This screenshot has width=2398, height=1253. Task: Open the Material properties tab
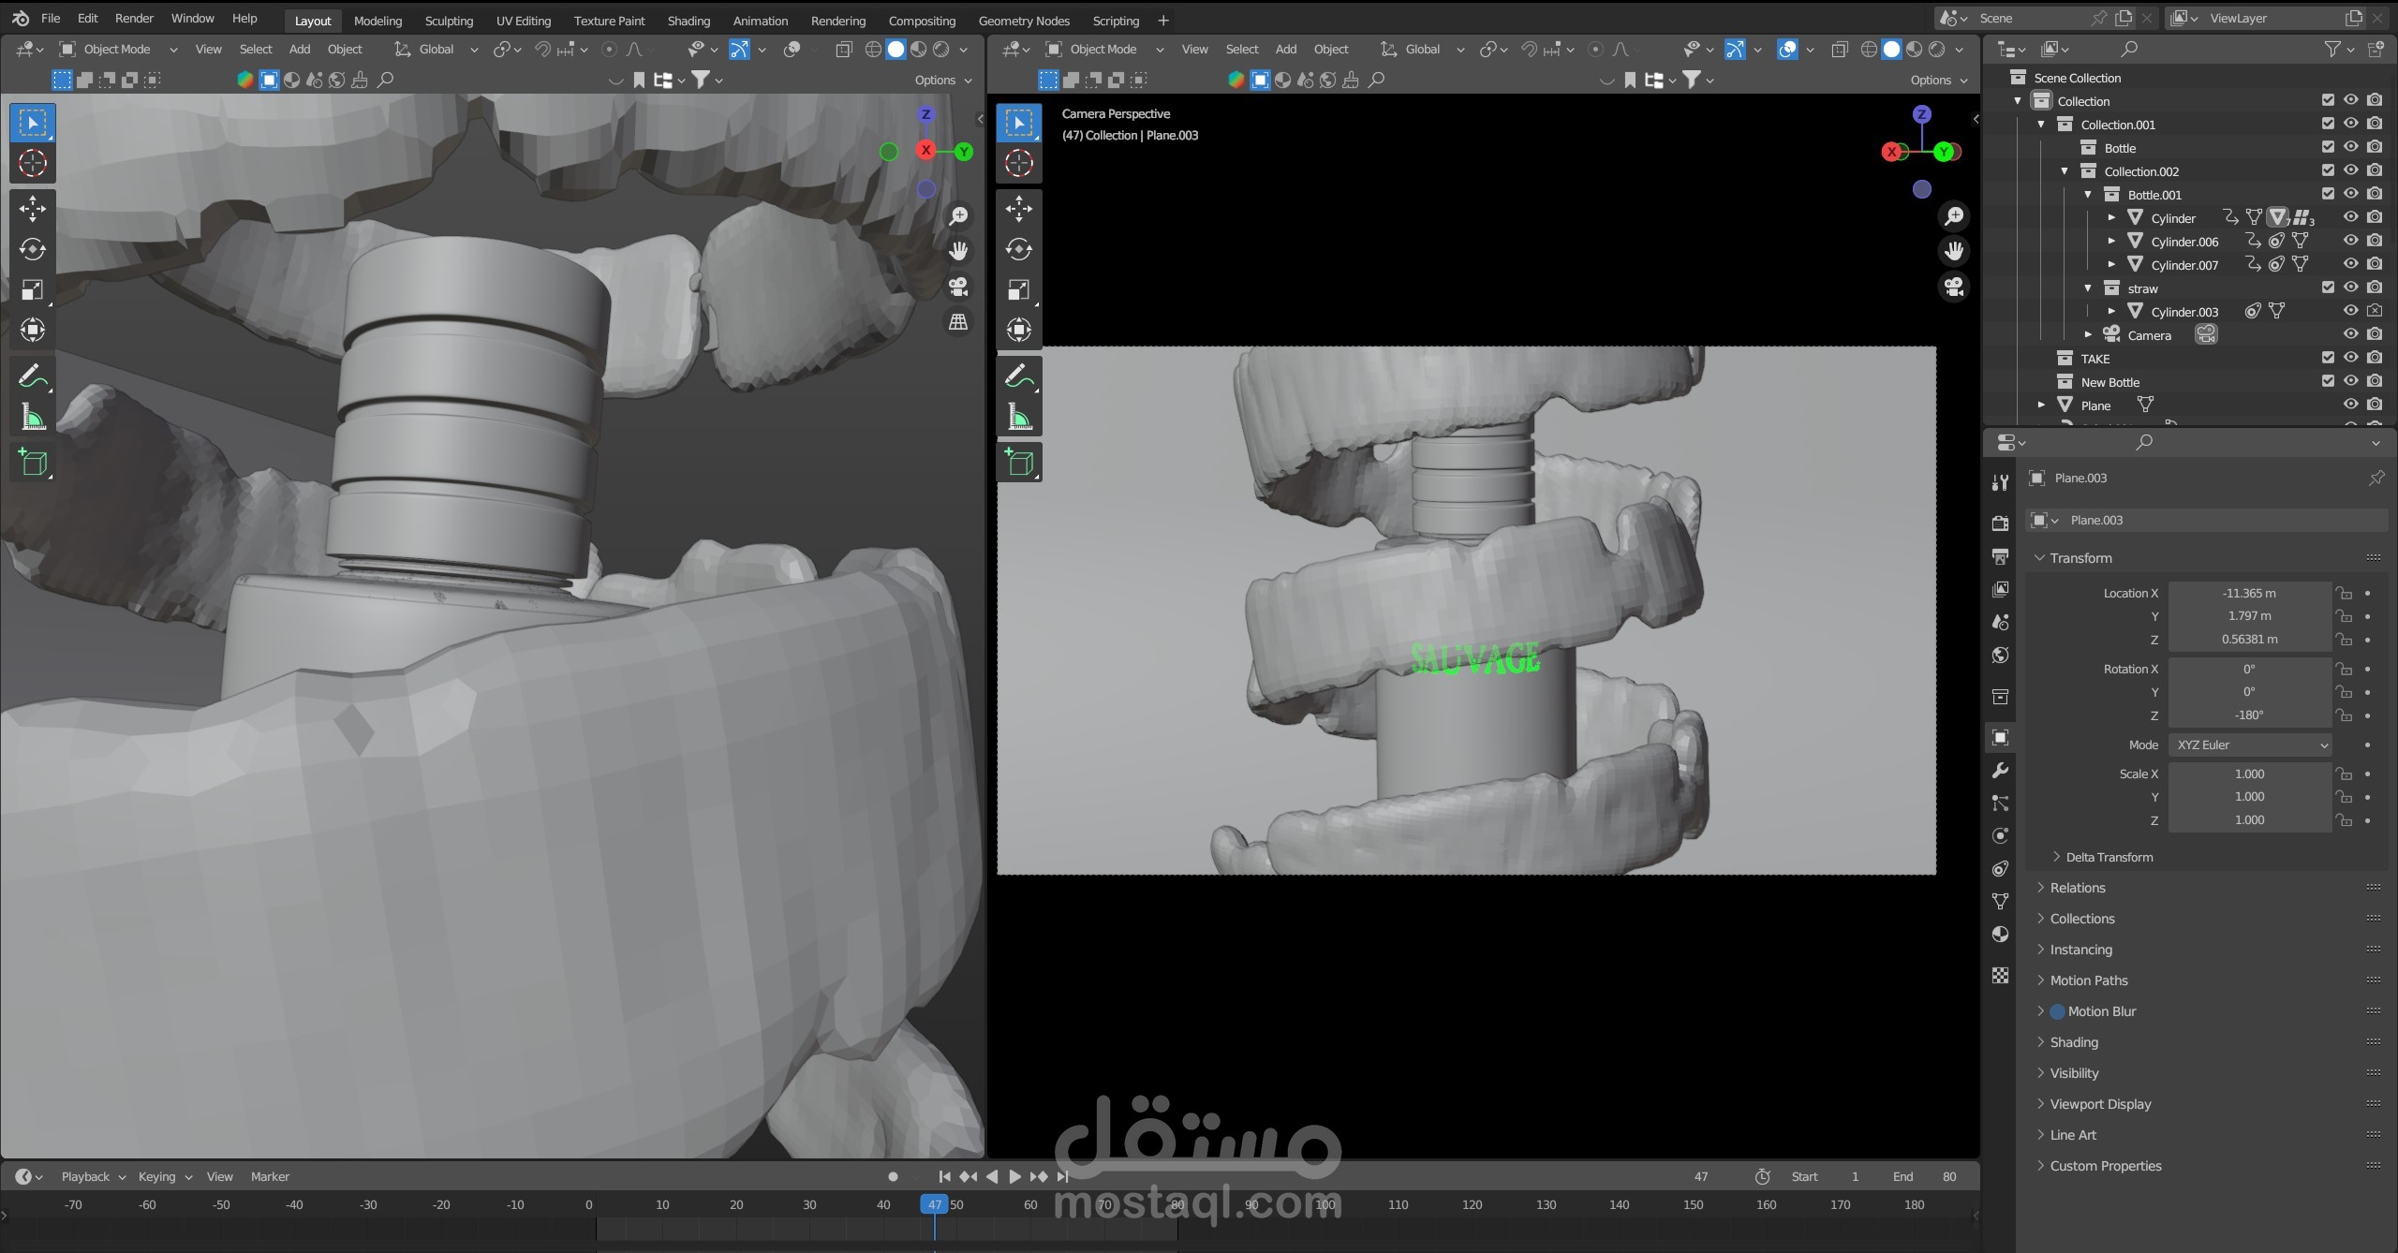pyautogui.click(x=2001, y=935)
